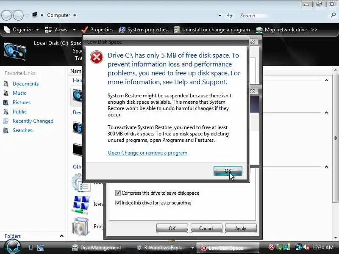Expand the Views dropdown arrow

pos(74,30)
